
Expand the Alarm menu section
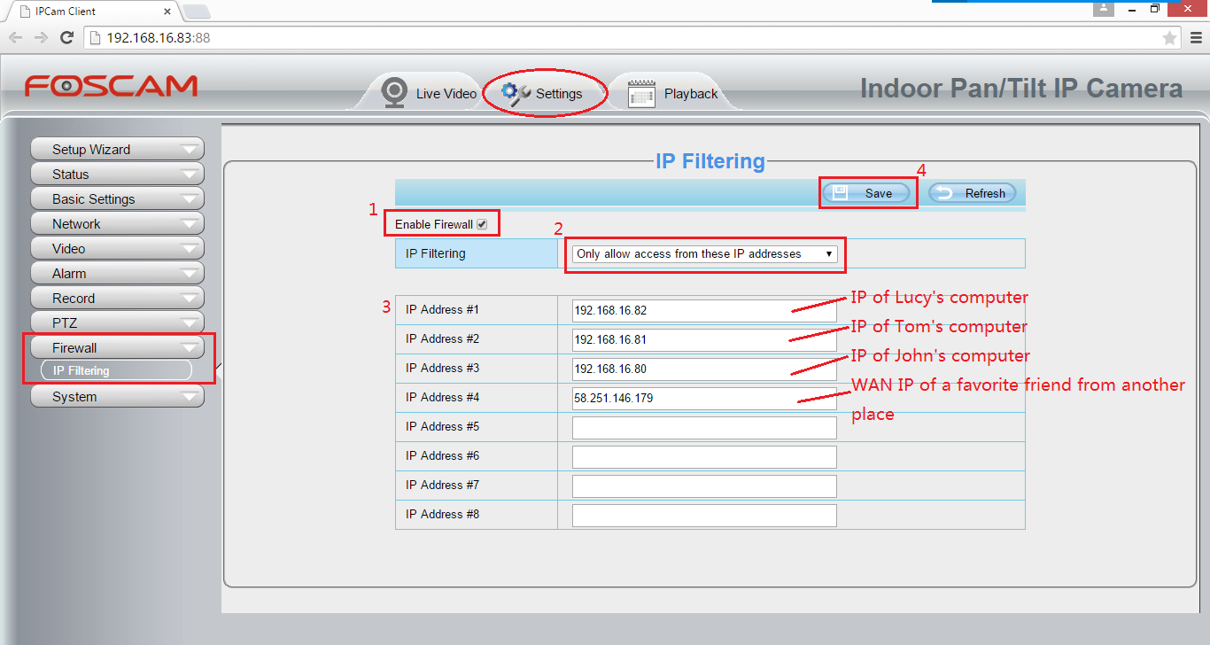tap(117, 274)
